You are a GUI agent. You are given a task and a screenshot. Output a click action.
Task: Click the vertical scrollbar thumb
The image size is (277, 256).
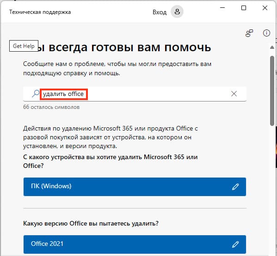272,91
